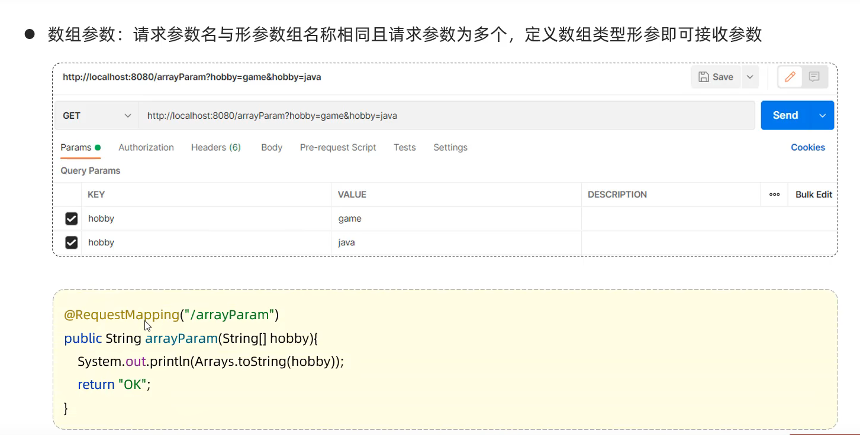The height and width of the screenshot is (435, 860).
Task: Click the three-dots column options icon
Action: (x=774, y=194)
